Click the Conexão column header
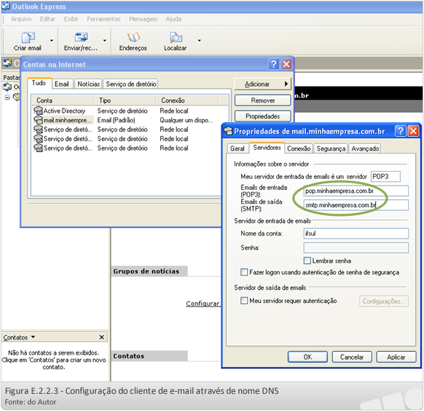This screenshot has width=424, height=411. coord(187,100)
